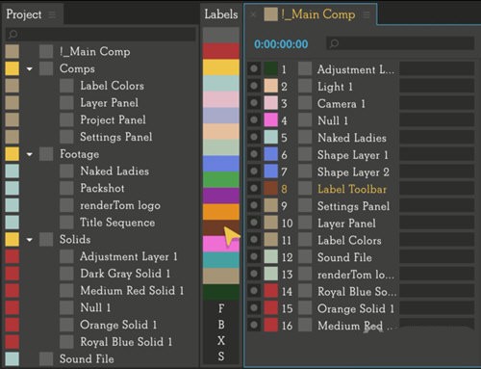Click the layer type icon of Orange Solid 1 layer
This screenshot has width=481, height=369.
pos(305,308)
